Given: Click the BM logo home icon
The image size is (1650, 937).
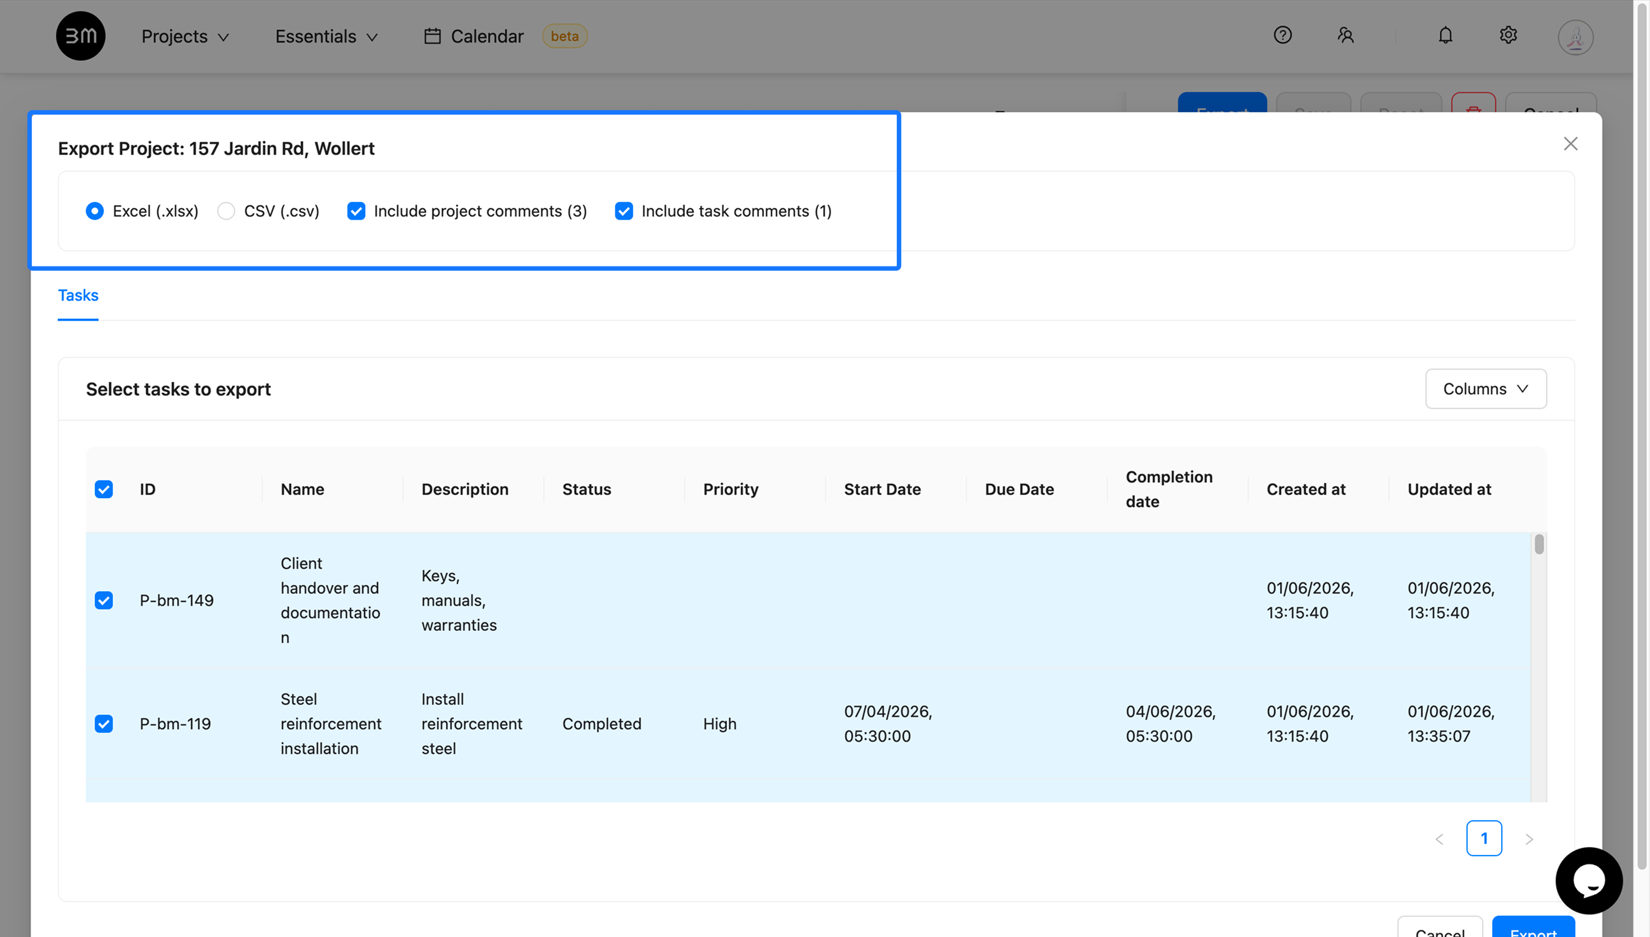Looking at the screenshot, I should [80, 36].
